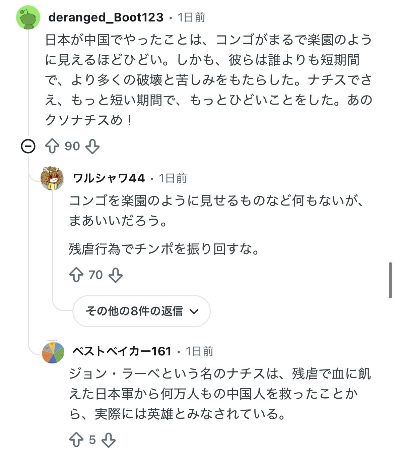Image resolution: width=395 pixels, height=459 pixels.
Task: Click the vertical thread line under the top avatar
Action: coord(28,84)
